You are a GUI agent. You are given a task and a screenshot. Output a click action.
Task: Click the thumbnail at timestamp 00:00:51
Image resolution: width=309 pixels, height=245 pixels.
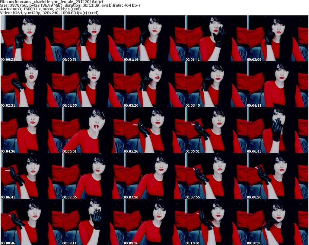[x=93, y=38]
